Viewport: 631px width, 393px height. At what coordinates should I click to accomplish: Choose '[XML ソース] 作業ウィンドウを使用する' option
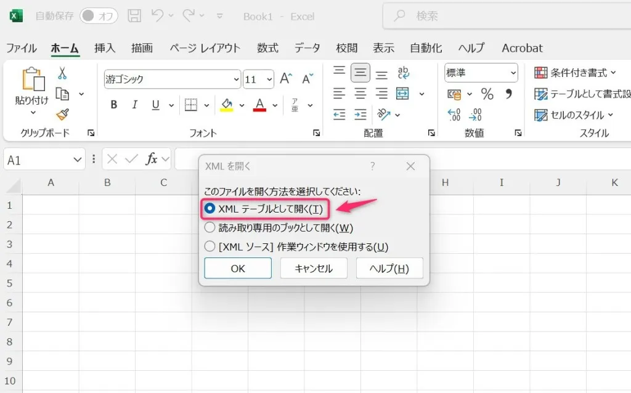210,246
